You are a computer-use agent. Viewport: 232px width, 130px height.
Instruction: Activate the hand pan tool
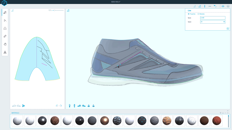[x=5, y=44]
